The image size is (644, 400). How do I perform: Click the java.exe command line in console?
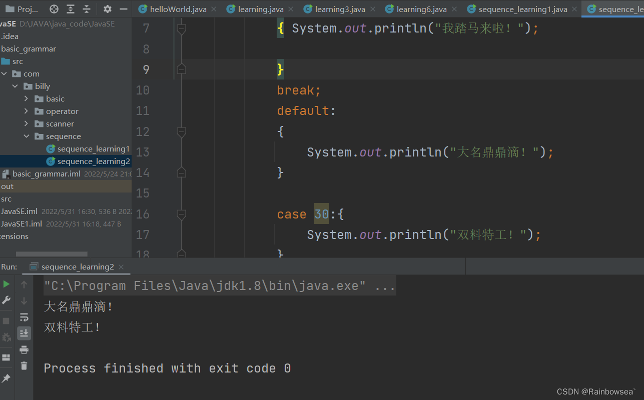click(x=220, y=286)
